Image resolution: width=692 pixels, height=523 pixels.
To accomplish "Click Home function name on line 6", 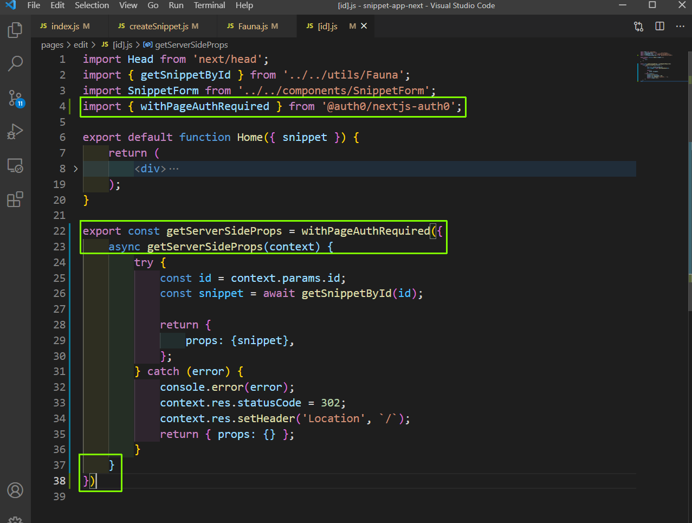I will coord(250,137).
